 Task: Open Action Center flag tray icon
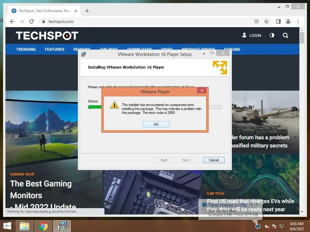[x=274, y=226]
